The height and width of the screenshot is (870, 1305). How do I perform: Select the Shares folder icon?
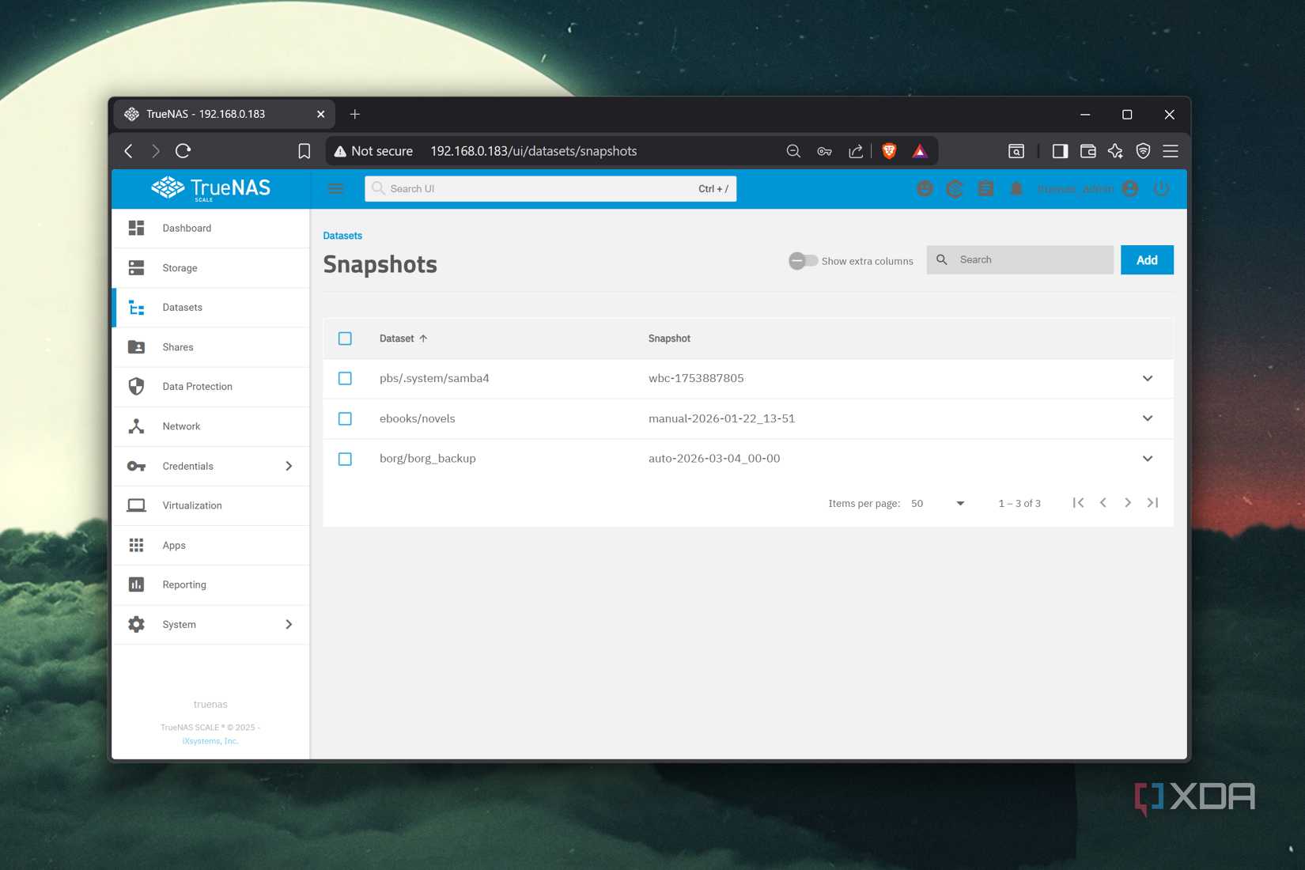coord(136,347)
